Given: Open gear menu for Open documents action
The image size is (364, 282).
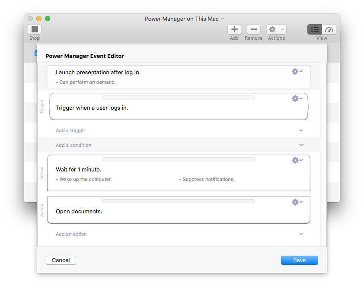Looking at the screenshot, I should tap(297, 202).
